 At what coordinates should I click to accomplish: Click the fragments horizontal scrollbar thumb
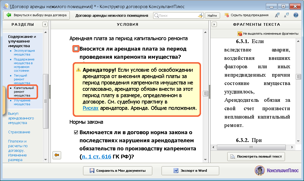[x=251, y=147]
